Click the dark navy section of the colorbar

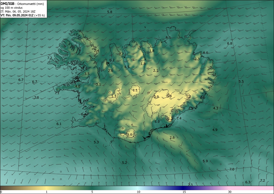(184, 188)
